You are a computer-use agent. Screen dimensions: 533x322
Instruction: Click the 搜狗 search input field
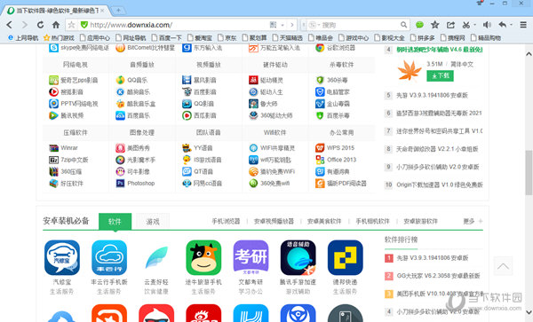click(x=360, y=25)
